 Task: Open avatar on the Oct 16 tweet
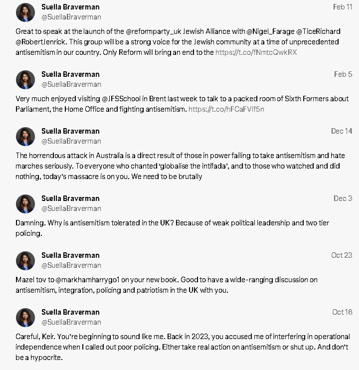(x=25, y=317)
